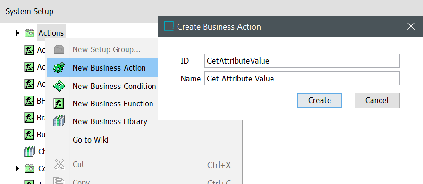This screenshot has width=423, height=184.
Task: Click the scissors Cut icon
Action: coord(59,164)
